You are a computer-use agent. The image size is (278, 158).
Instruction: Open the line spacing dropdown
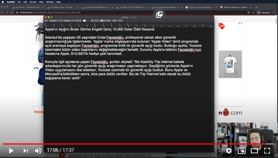[114, 21]
